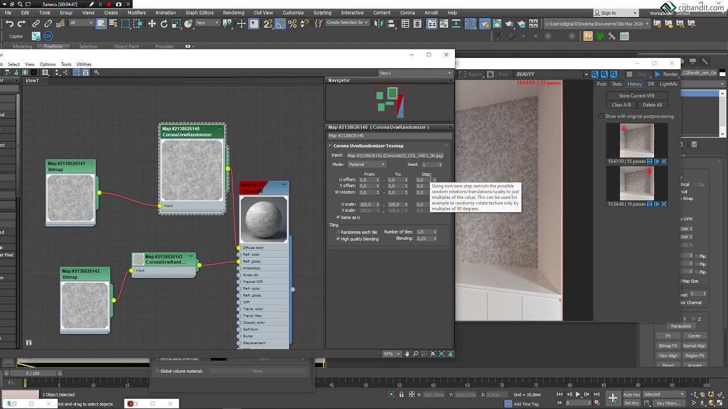Viewport: 728px width, 409px height.
Task: Open the Rendering menu
Action: [x=233, y=12]
